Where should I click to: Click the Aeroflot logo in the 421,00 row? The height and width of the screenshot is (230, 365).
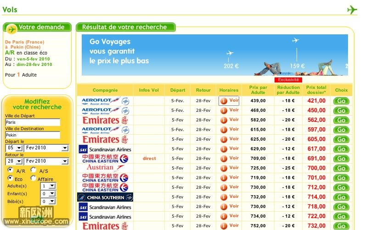click(106, 101)
